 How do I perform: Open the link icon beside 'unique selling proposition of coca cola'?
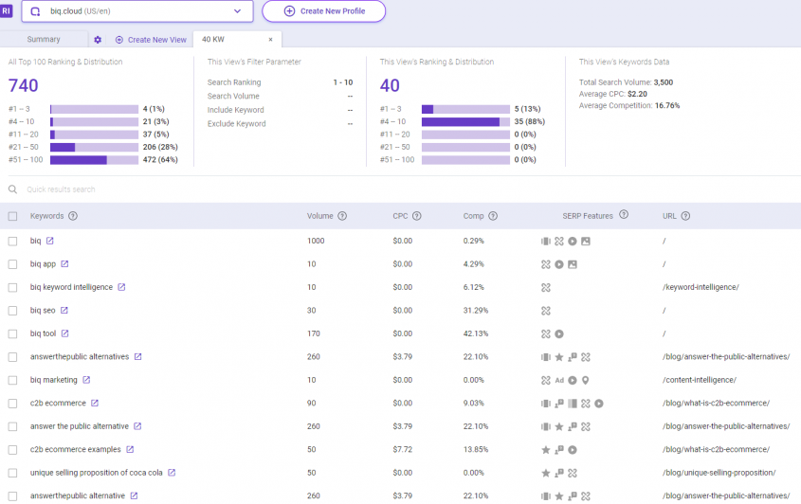(172, 473)
